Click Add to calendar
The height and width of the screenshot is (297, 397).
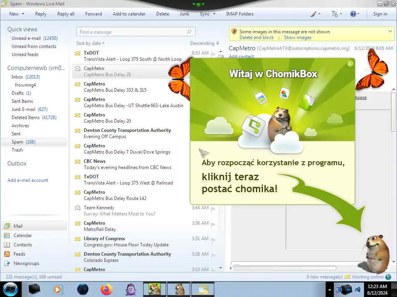click(x=129, y=14)
